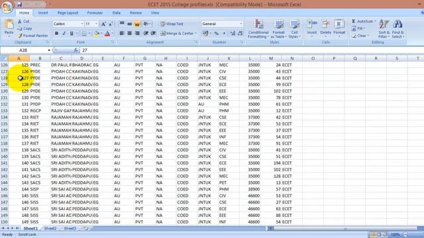Viewport: 424px width, 238px height.
Task: Click the horizontal scrollbar
Action: [345, 229]
